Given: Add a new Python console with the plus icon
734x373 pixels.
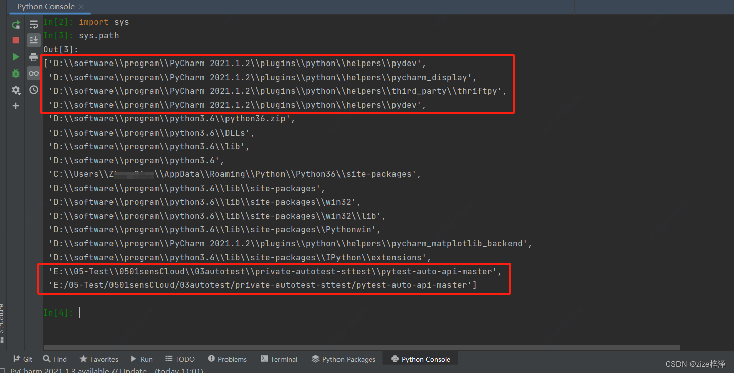Looking at the screenshot, I should tap(15, 106).
